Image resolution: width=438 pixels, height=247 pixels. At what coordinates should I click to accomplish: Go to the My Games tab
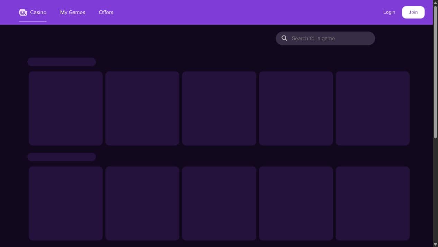tap(73, 12)
